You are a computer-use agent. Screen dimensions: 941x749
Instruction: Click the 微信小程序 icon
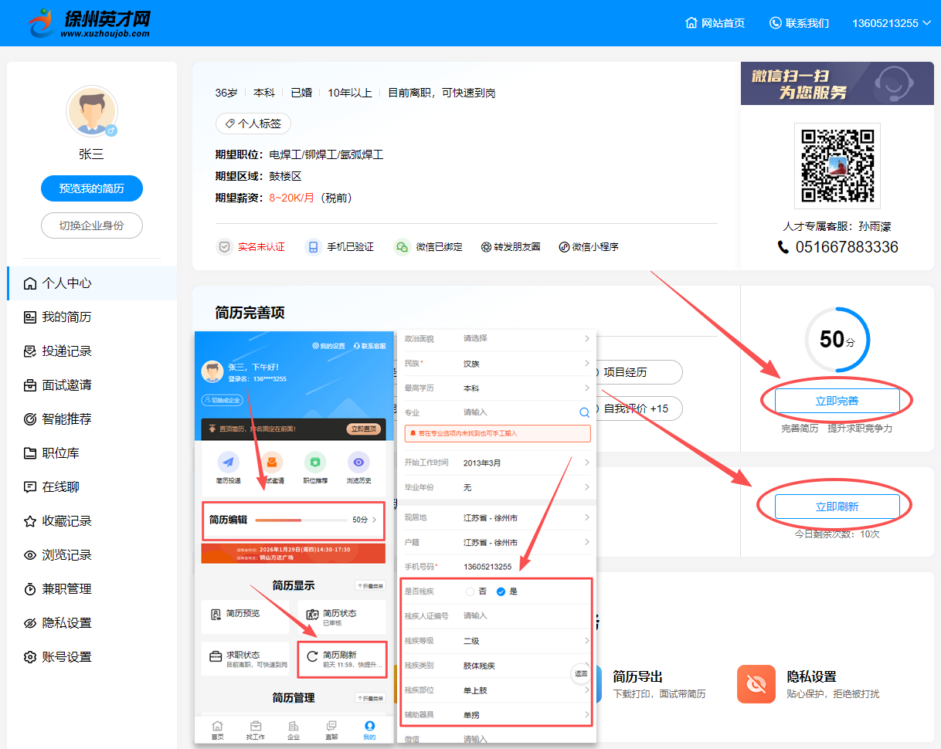[564, 247]
